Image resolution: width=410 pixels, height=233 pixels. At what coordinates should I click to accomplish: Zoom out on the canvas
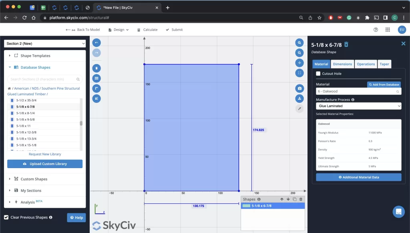click(299, 53)
